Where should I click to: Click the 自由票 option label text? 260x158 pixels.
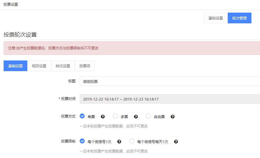pyautogui.click(x=159, y=117)
